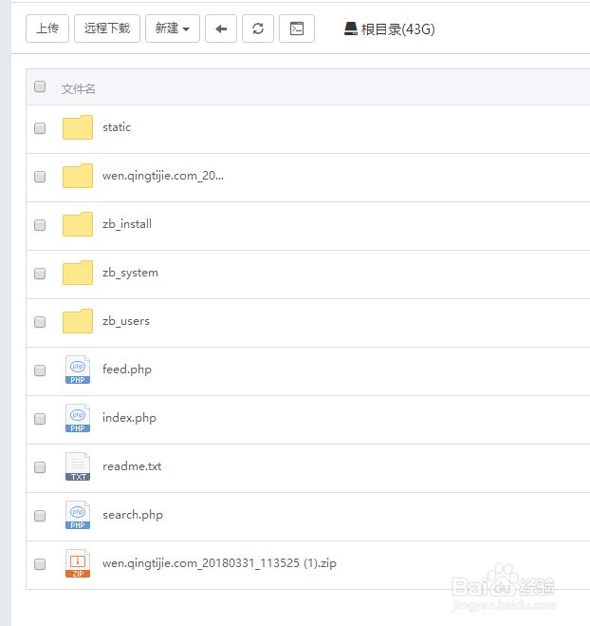
Task: Select the search.php checkbox
Action: [40, 516]
